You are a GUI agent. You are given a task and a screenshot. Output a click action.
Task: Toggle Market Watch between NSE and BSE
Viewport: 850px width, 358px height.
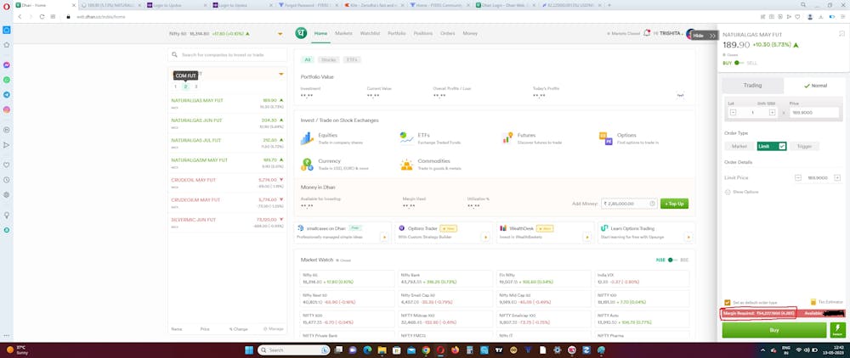[x=671, y=260]
